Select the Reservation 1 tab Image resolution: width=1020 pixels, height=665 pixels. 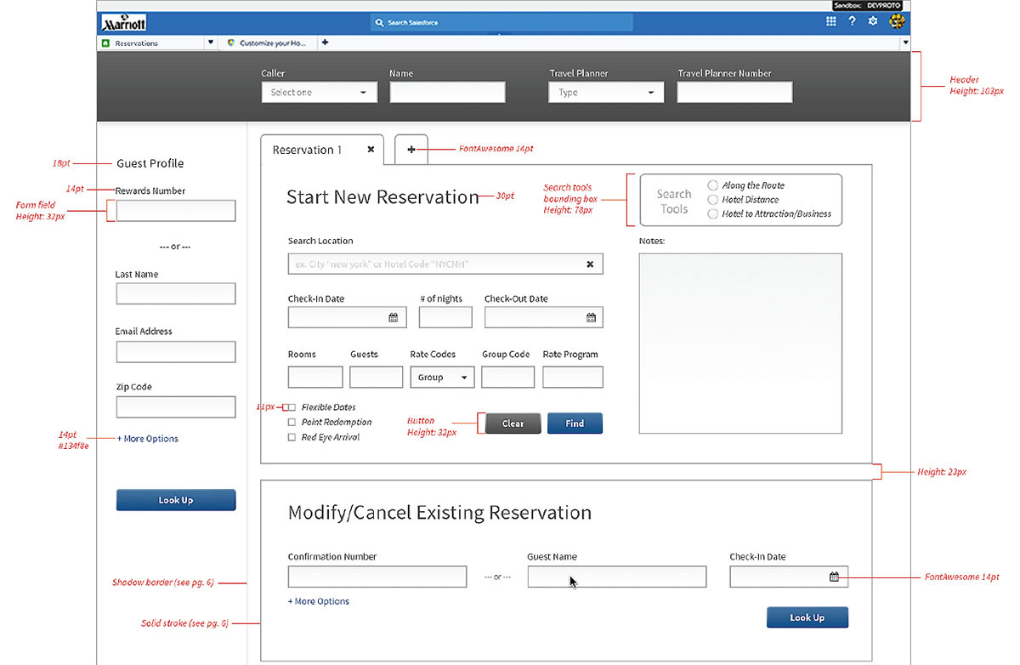pos(322,150)
